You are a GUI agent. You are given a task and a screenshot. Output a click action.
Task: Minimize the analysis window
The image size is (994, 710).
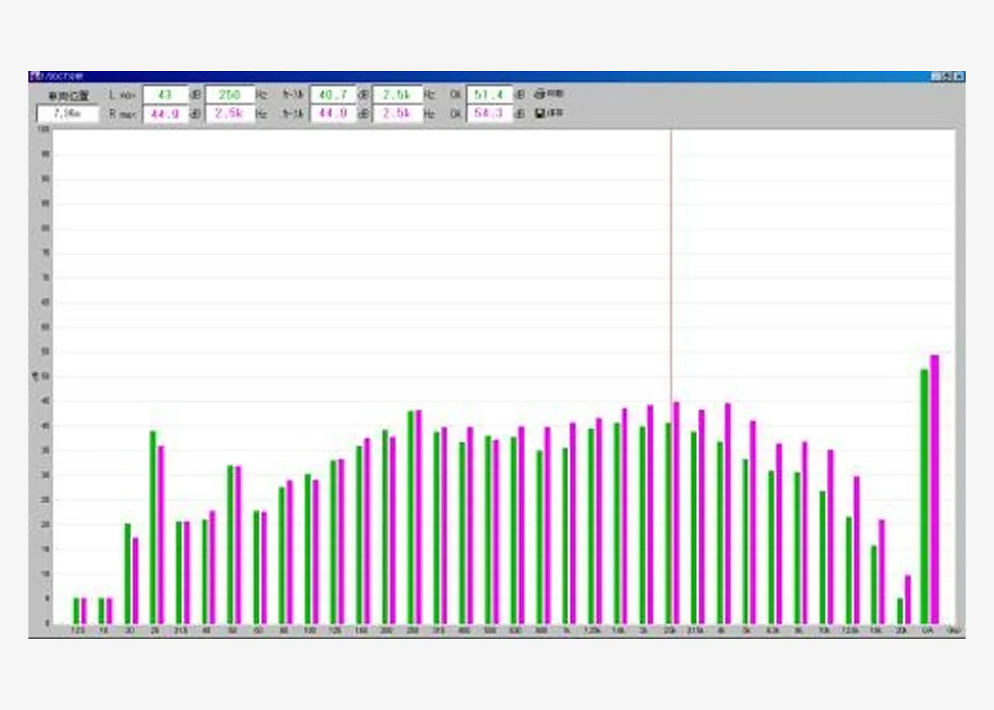(x=936, y=76)
